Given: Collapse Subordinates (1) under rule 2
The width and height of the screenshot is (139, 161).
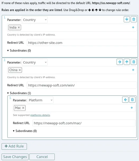Looking at the screenshot, I should [19, 93].
